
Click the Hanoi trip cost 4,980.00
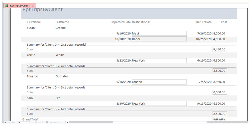pos(219,39)
